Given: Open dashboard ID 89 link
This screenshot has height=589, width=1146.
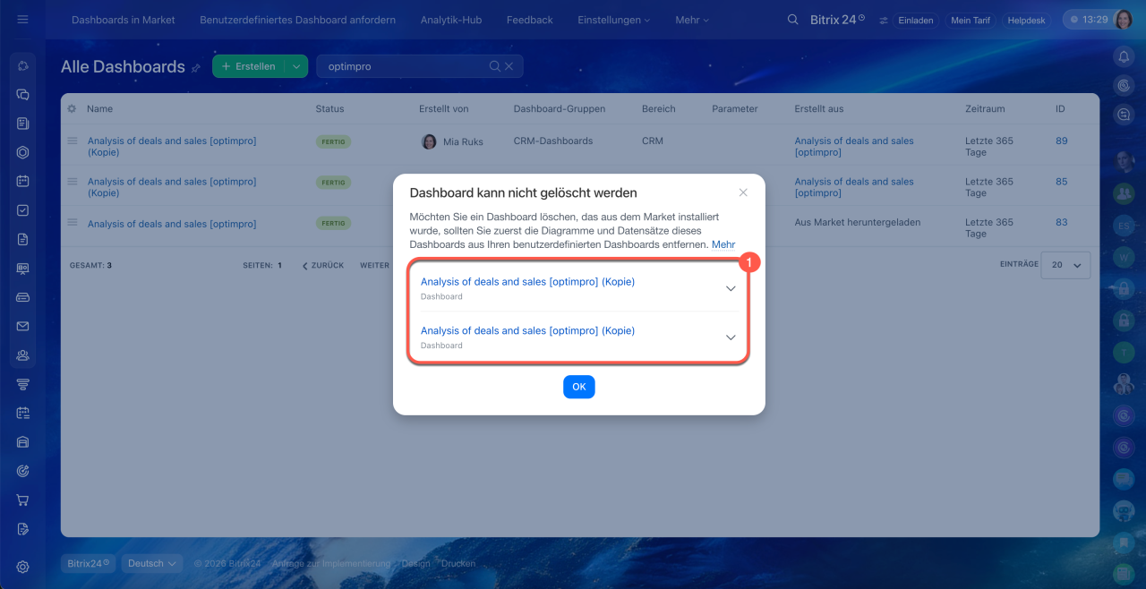Looking at the screenshot, I should click(1061, 141).
